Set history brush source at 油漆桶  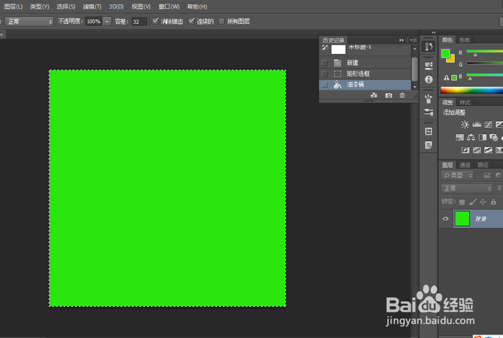pyautogui.click(x=324, y=84)
